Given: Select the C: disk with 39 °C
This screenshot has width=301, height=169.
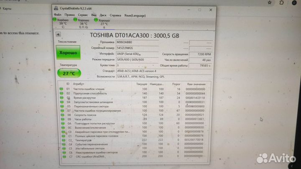Looking at the screenshot, I should coord(61,23).
